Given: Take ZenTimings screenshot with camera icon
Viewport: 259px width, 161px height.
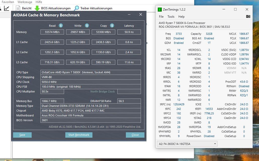Looking at the screenshot, I should pos(248,16).
